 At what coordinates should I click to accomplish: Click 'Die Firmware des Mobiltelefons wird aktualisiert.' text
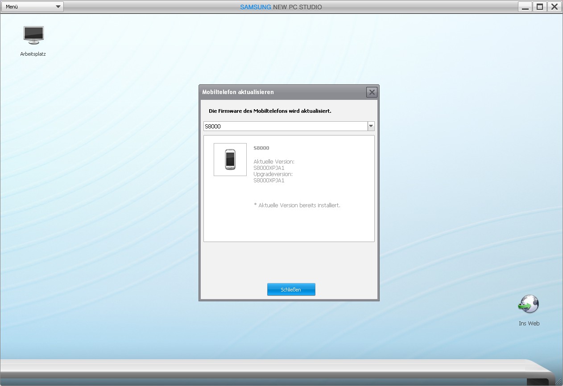[x=270, y=111]
